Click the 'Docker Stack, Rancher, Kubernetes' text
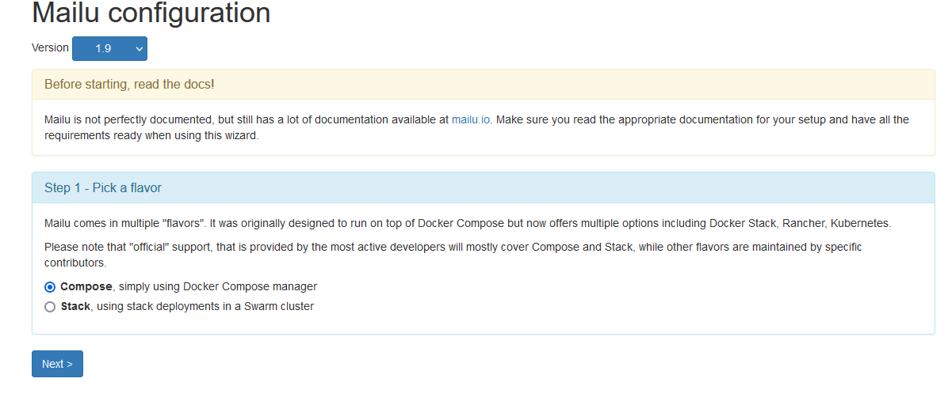This screenshot has height=401, width=948. pos(799,223)
